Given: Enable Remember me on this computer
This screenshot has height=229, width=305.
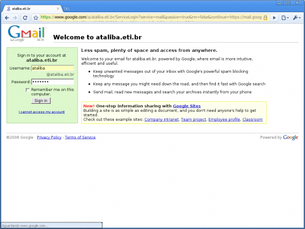Looking at the screenshot, I should (x=28, y=90).
